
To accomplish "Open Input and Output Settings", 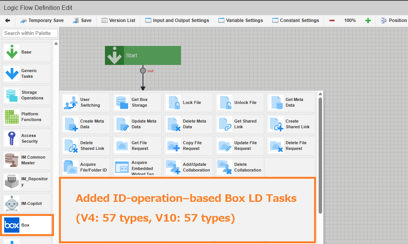I will click(177, 20).
